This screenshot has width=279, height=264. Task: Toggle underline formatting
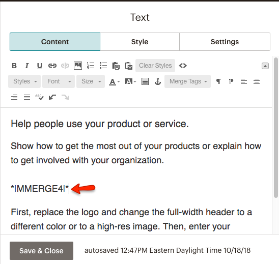click(40, 66)
